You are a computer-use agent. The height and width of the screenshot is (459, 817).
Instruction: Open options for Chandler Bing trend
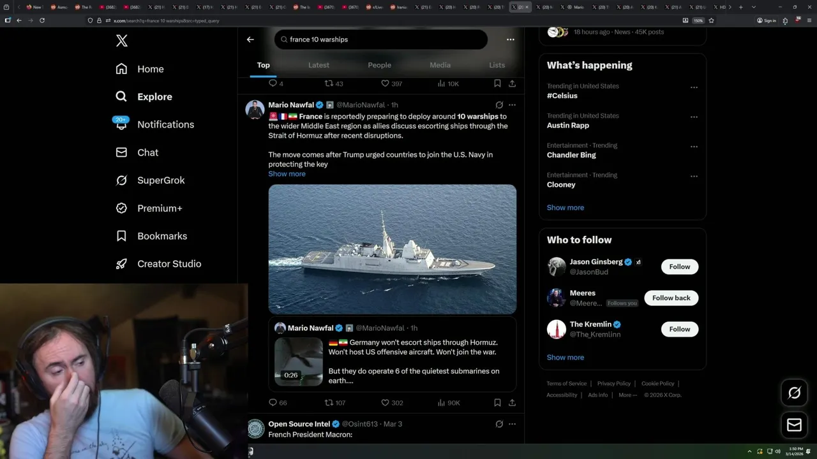[694, 147]
